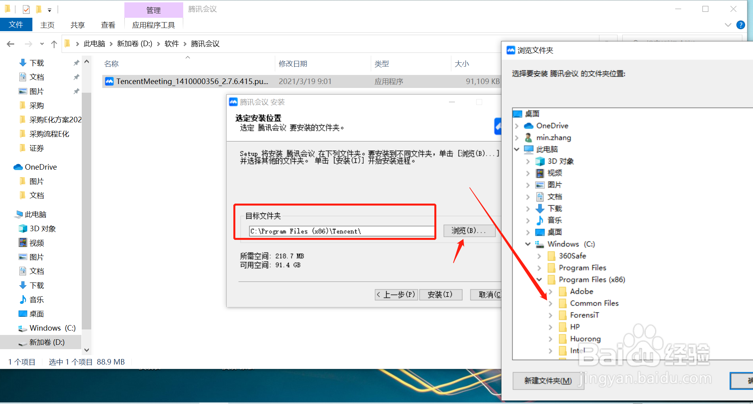
Task: Select the HP folder in the tree
Action: (x=575, y=327)
